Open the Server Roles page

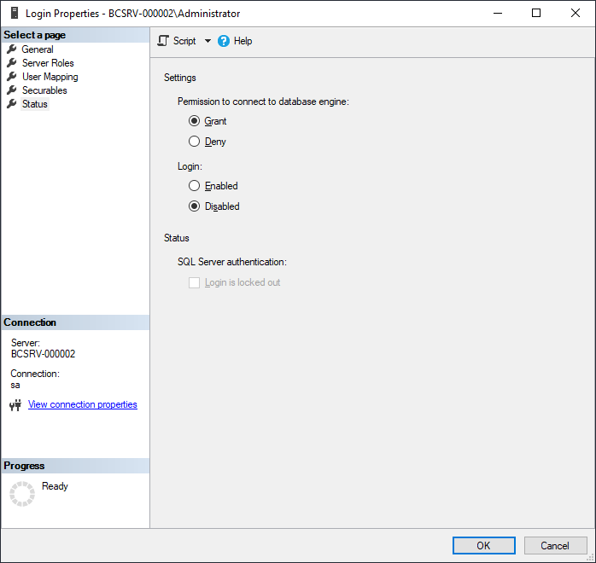coord(48,63)
